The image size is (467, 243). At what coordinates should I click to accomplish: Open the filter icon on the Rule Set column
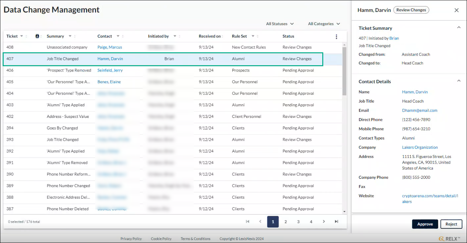pos(252,36)
